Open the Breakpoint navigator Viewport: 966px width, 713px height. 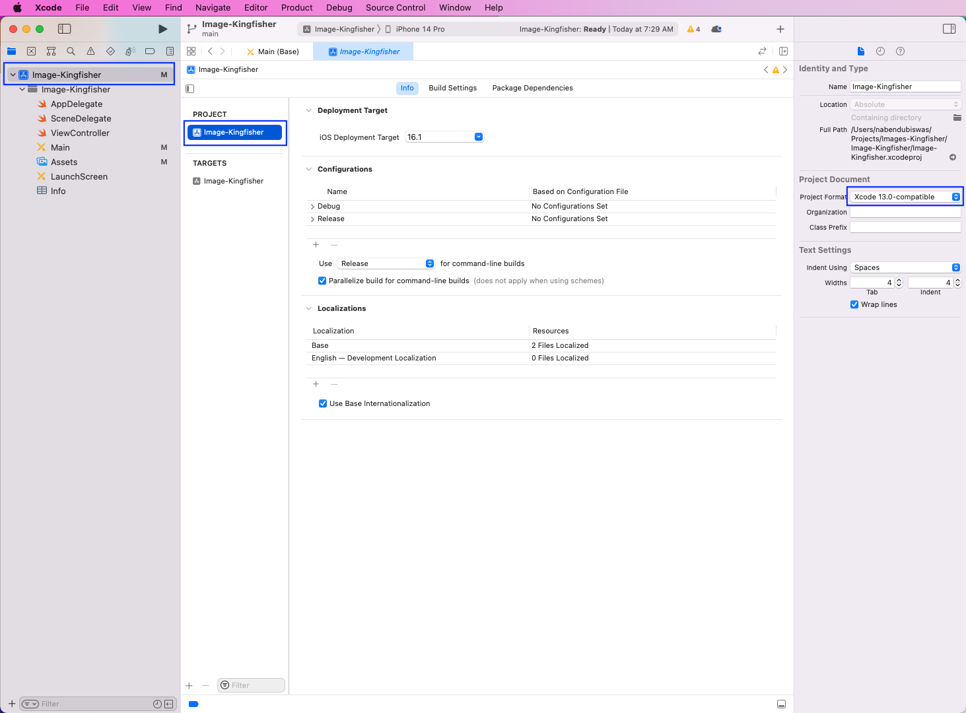pos(150,51)
